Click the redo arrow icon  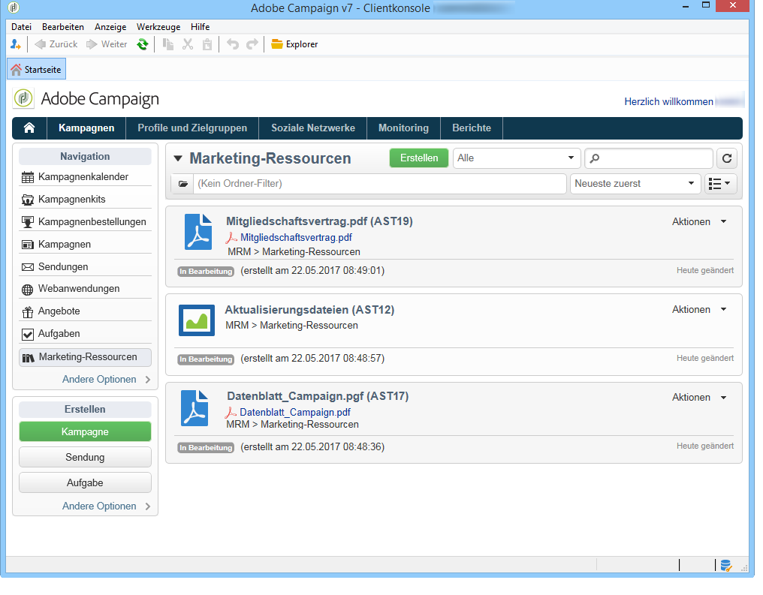tap(252, 44)
